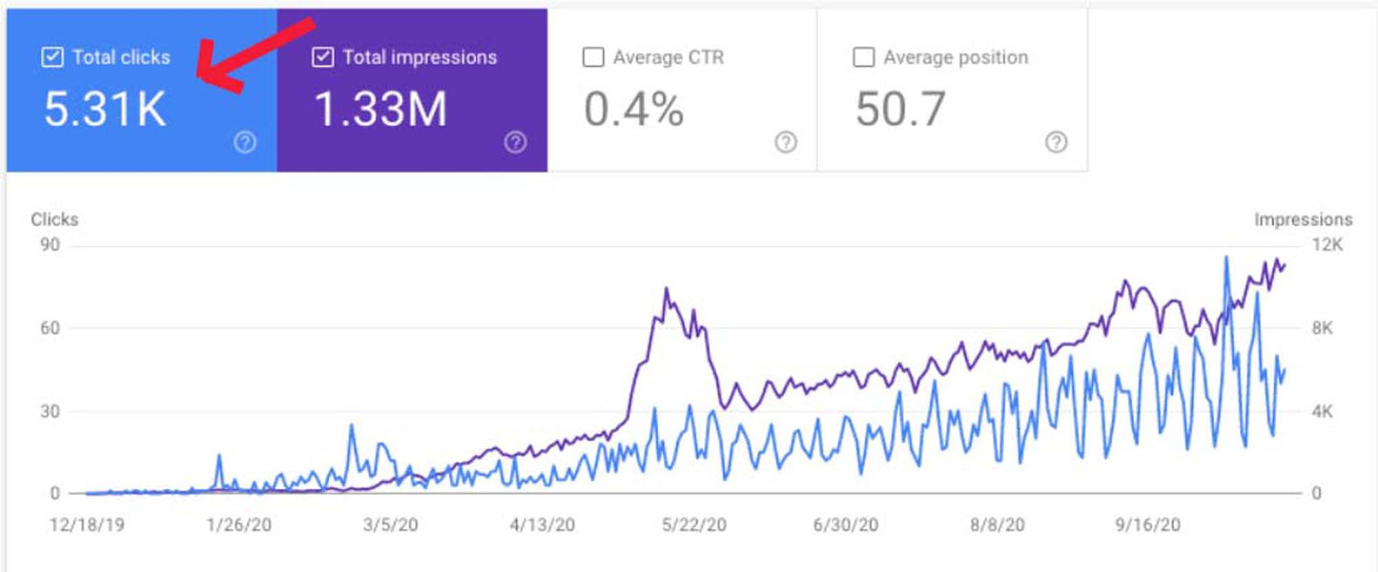1378x572 pixels.
Task: Click the Impressions axis title
Action: 1303,219
